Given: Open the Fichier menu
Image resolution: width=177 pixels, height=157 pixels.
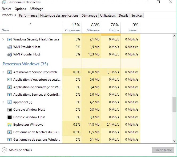Looking at the screenshot, I should 6,9.
